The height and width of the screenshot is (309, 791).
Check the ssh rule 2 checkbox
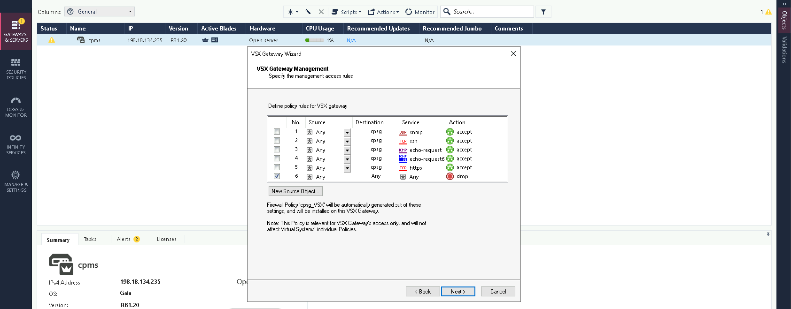coord(277,141)
